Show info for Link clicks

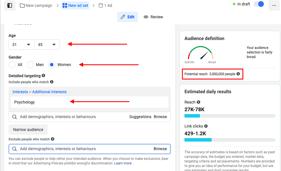coord(206,126)
